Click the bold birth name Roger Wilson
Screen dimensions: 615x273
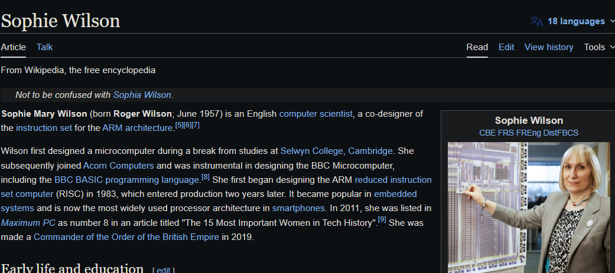pos(142,114)
